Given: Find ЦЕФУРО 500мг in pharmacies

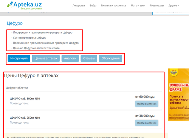Looking at the screenshot, I should click(x=147, y=104).
